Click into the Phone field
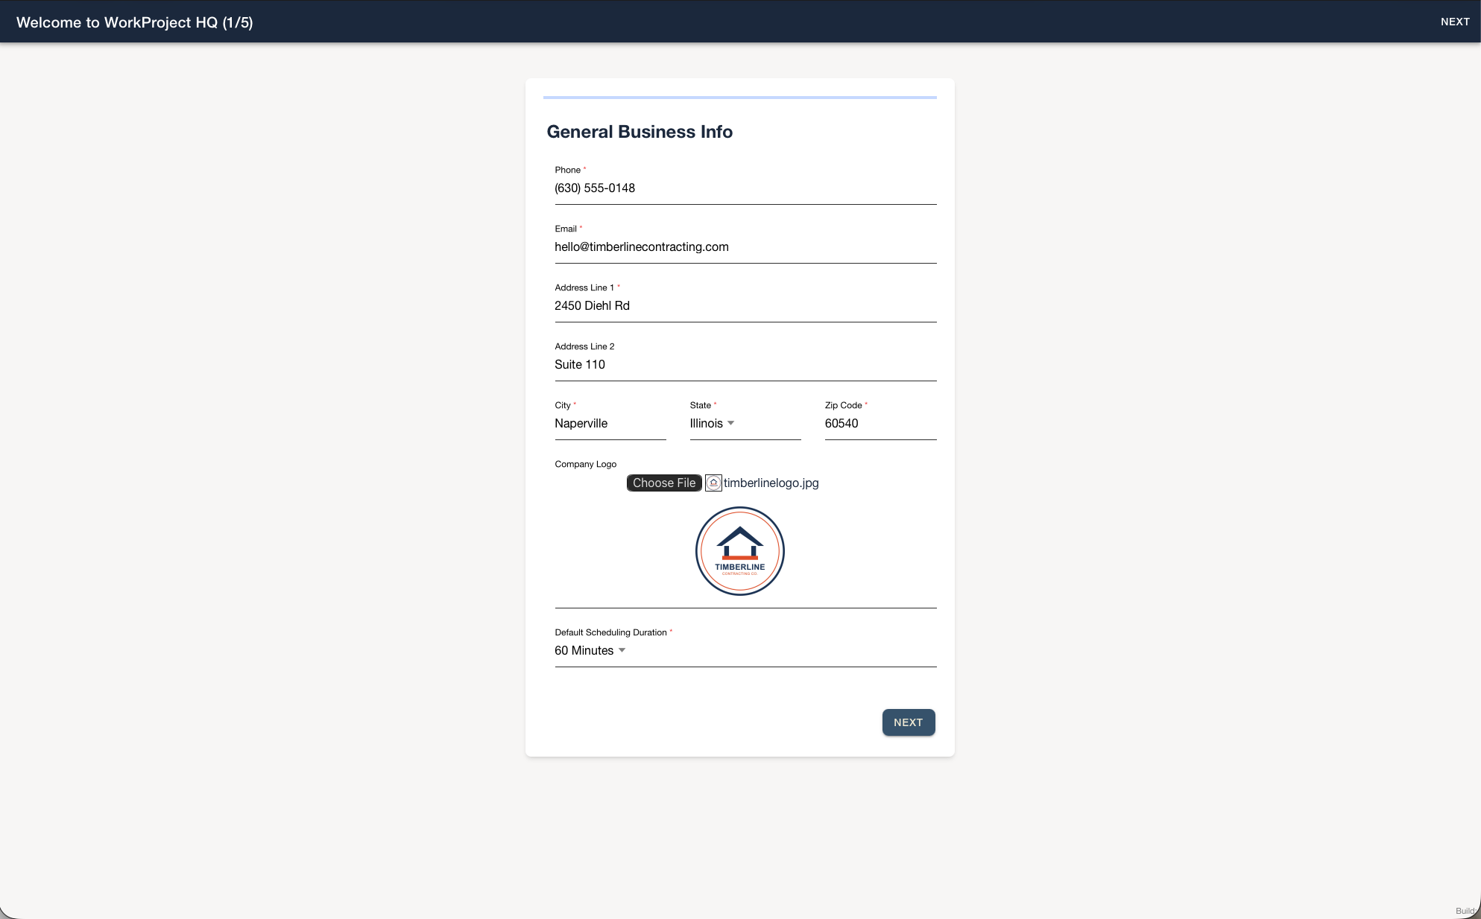This screenshot has width=1481, height=919. (x=745, y=188)
